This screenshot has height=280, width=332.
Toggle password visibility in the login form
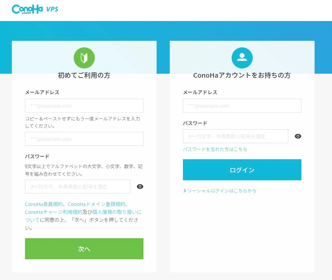(x=298, y=136)
